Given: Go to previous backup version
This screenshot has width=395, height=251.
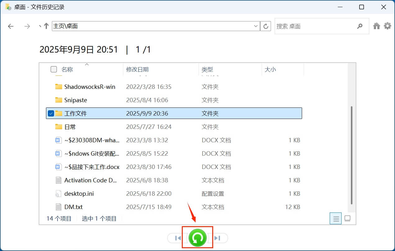Looking at the screenshot, I should 178,238.
